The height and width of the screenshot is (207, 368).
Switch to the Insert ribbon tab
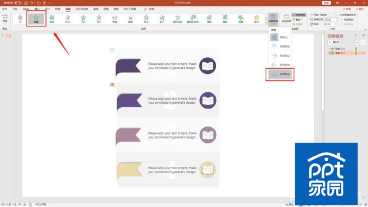37,9
